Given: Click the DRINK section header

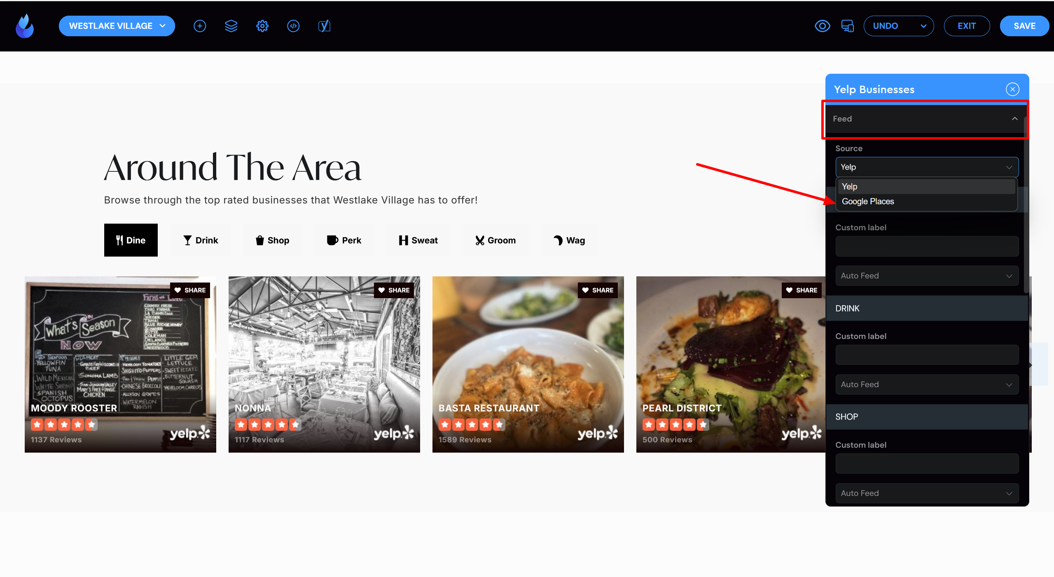Looking at the screenshot, I should click(927, 308).
